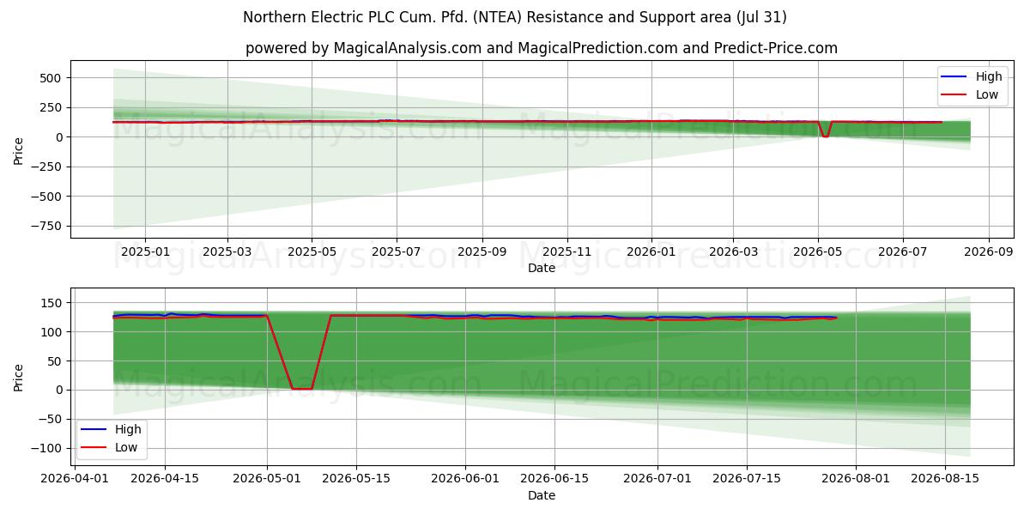Click the chart title mentioning NTEA
The width and height of the screenshot is (1030, 515).
tap(515, 17)
